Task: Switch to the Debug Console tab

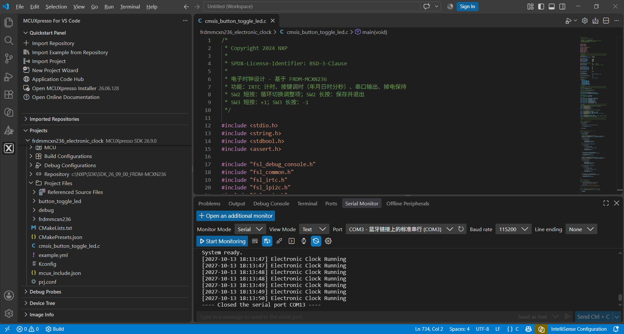Action: click(x=271, y=203)
